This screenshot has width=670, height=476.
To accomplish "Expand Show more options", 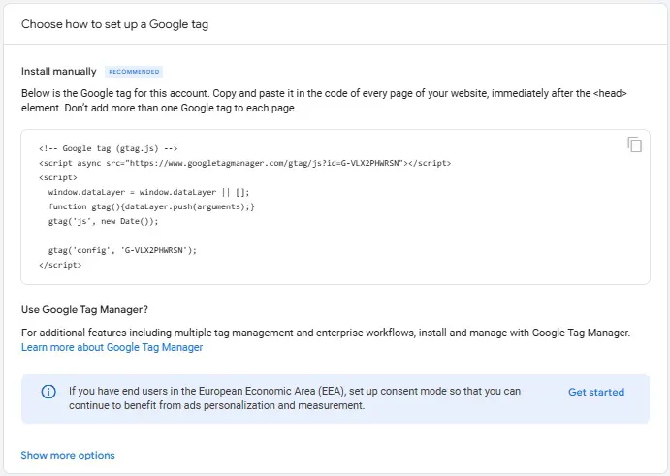I will pos(68,455).
